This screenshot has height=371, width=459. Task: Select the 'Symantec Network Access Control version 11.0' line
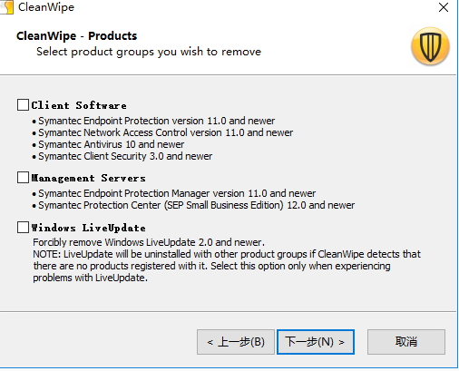point(165,132)
